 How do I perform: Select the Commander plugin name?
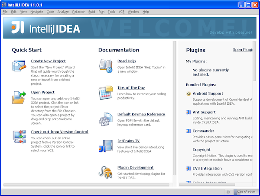[203, 131]
